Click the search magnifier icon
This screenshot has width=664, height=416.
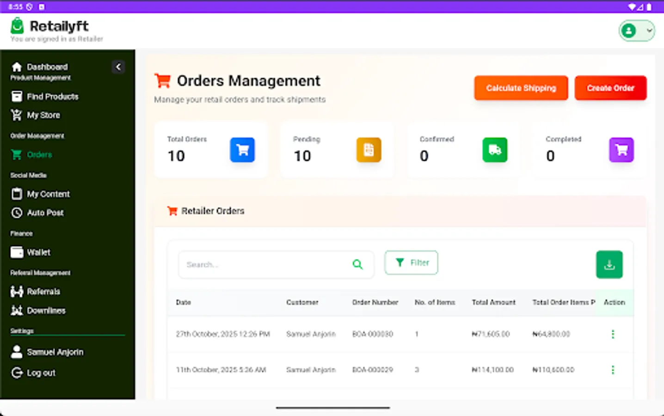358,264
